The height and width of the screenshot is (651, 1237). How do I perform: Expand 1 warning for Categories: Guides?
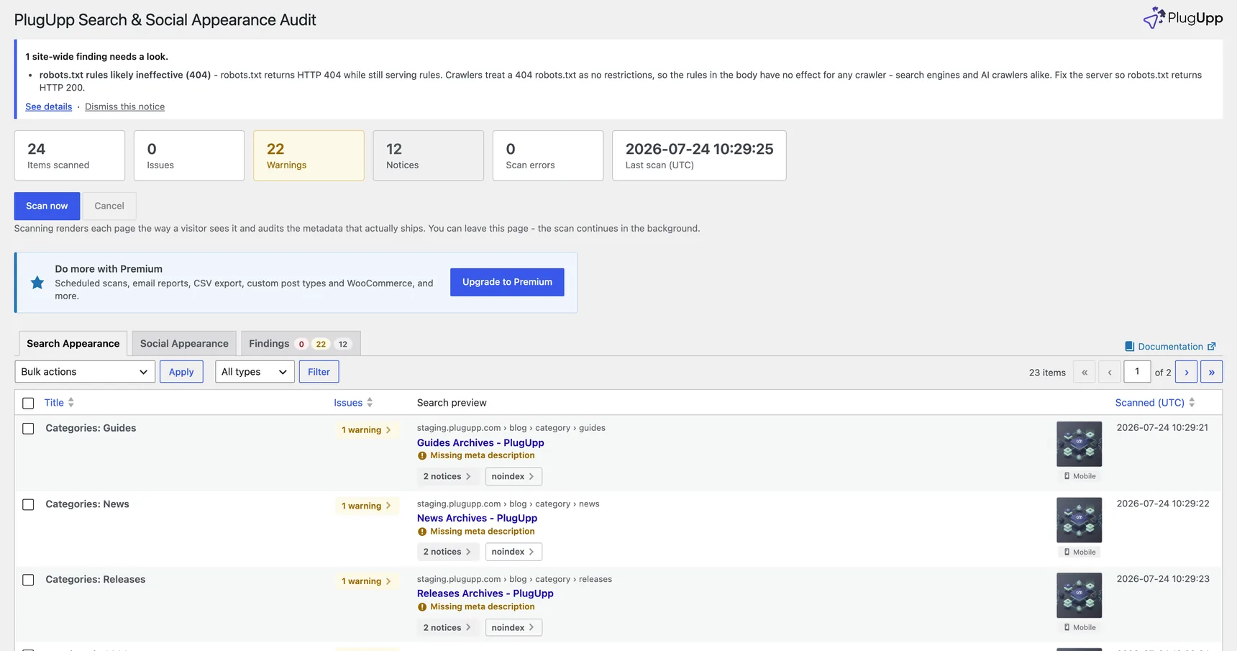(366, 430)
